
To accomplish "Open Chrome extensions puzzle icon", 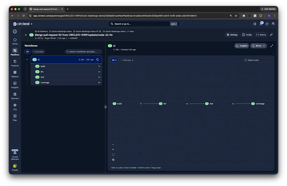I will click(261, 16).
